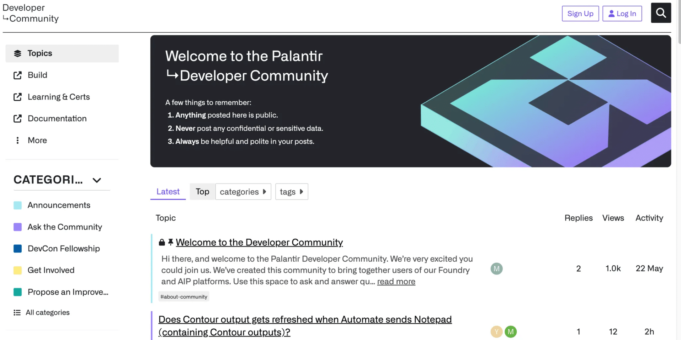Open M avatar on Welcome topic row
This screenshot has height=340, width=681.
pos(497,269)
